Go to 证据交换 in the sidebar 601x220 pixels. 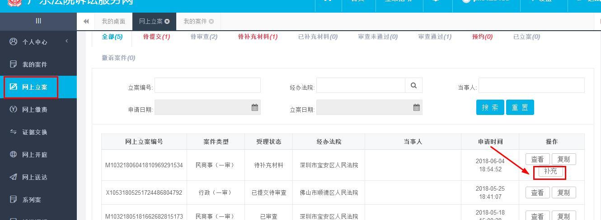[x=38, y=132]
